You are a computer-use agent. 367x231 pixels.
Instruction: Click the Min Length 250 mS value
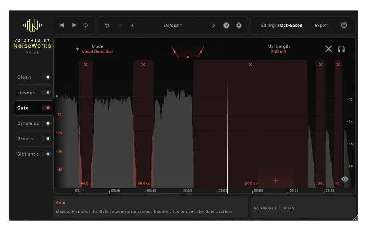(278, 51)
